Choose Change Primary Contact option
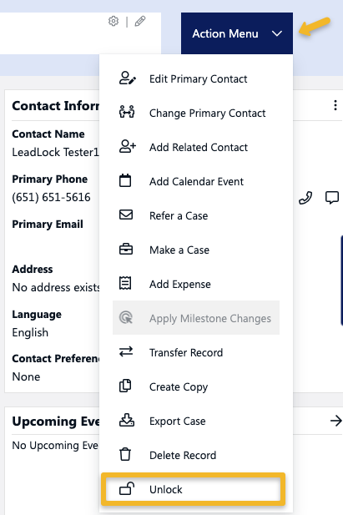This screenshot has width=343, height=515. coord(196,113)
